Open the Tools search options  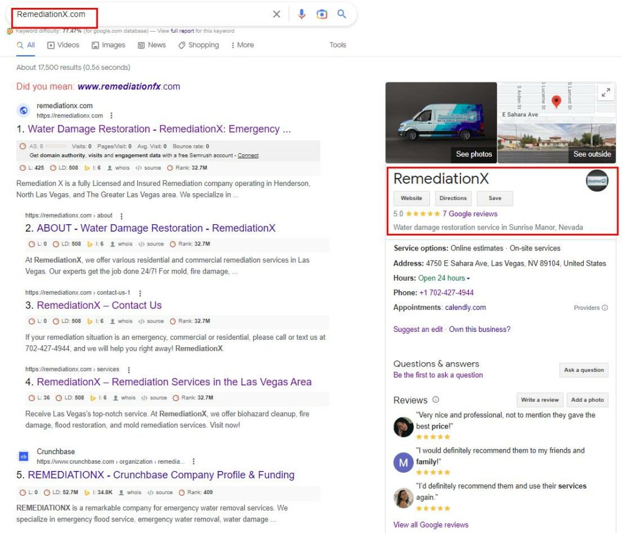click(x=338, y=45)
